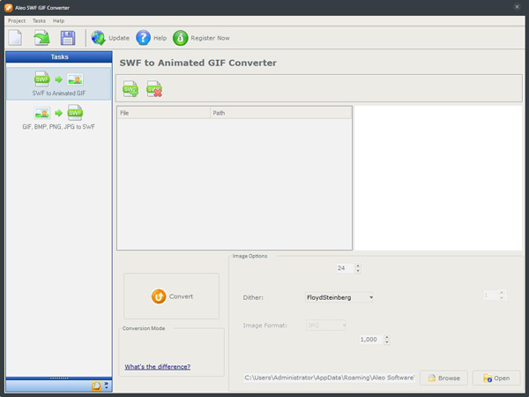Close the Aleo SWF GIF Converter window
529x397 pixels.
pos(517,7)
